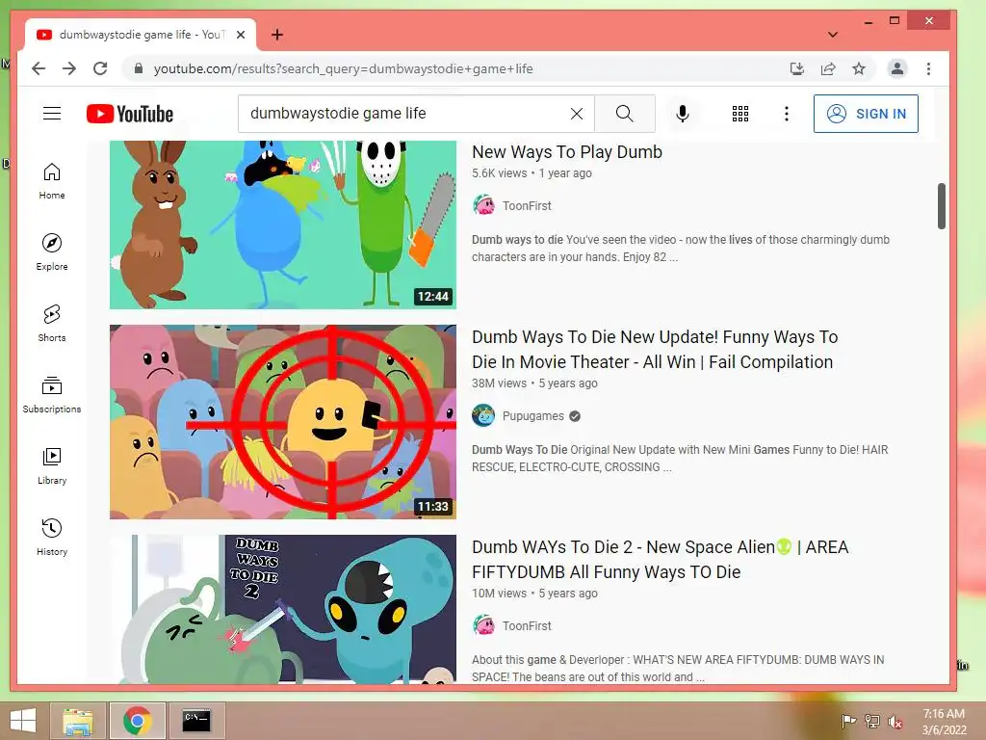Open the 12:44 video thumbnail
The height and width of the screenshot is (740, 986).
pyautogui.click(x=283, y=225)
